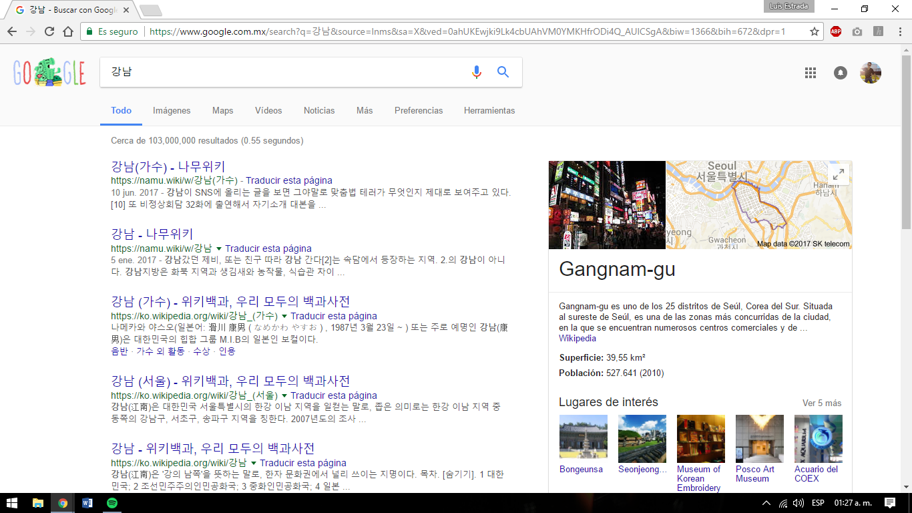Viewport: 912px width, 513px height.
Task: View the Gangnam night street photo
Action: click(x=607, y=205)
